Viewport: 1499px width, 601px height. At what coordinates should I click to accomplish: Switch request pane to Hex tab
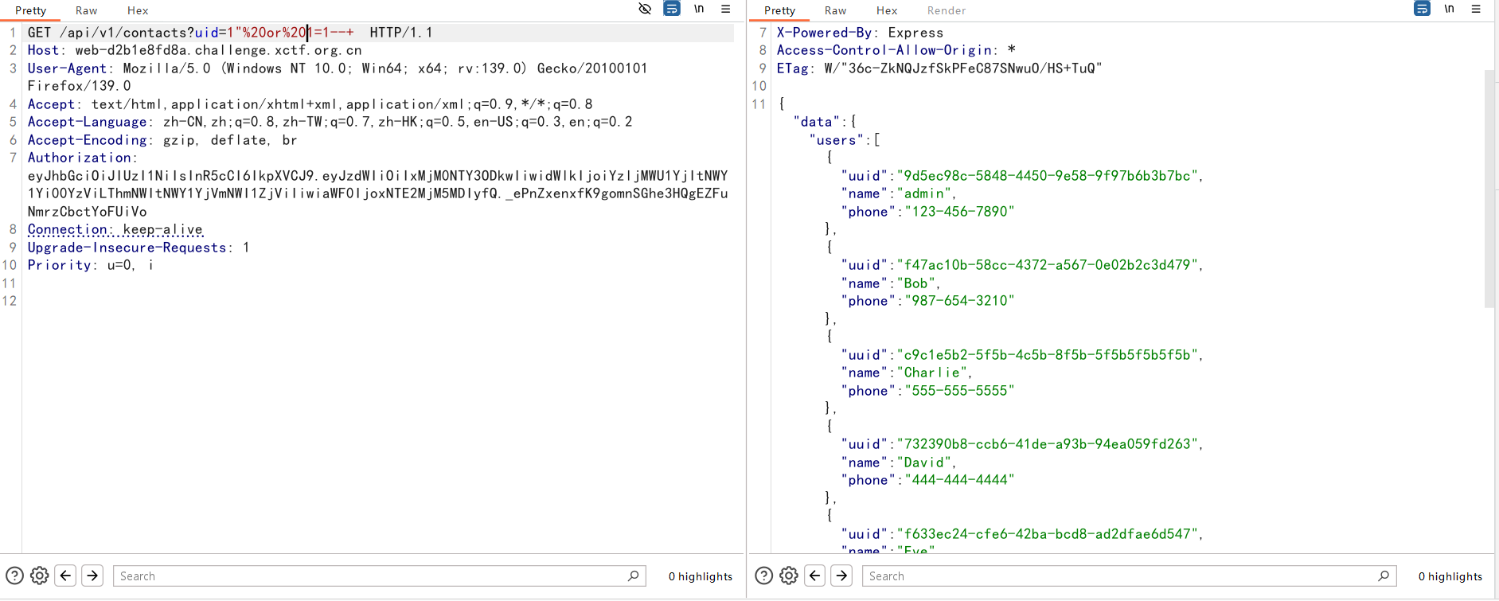click(x=138, y=10)
